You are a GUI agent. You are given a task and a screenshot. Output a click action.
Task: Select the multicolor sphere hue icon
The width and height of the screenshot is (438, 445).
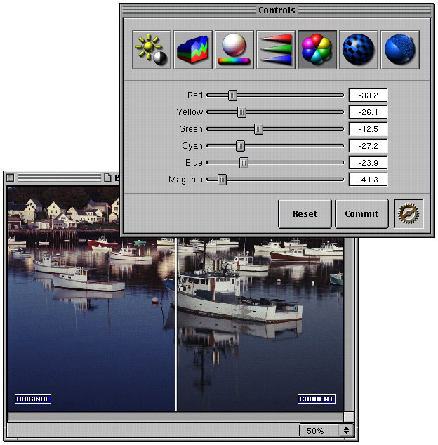pos(317,50)
